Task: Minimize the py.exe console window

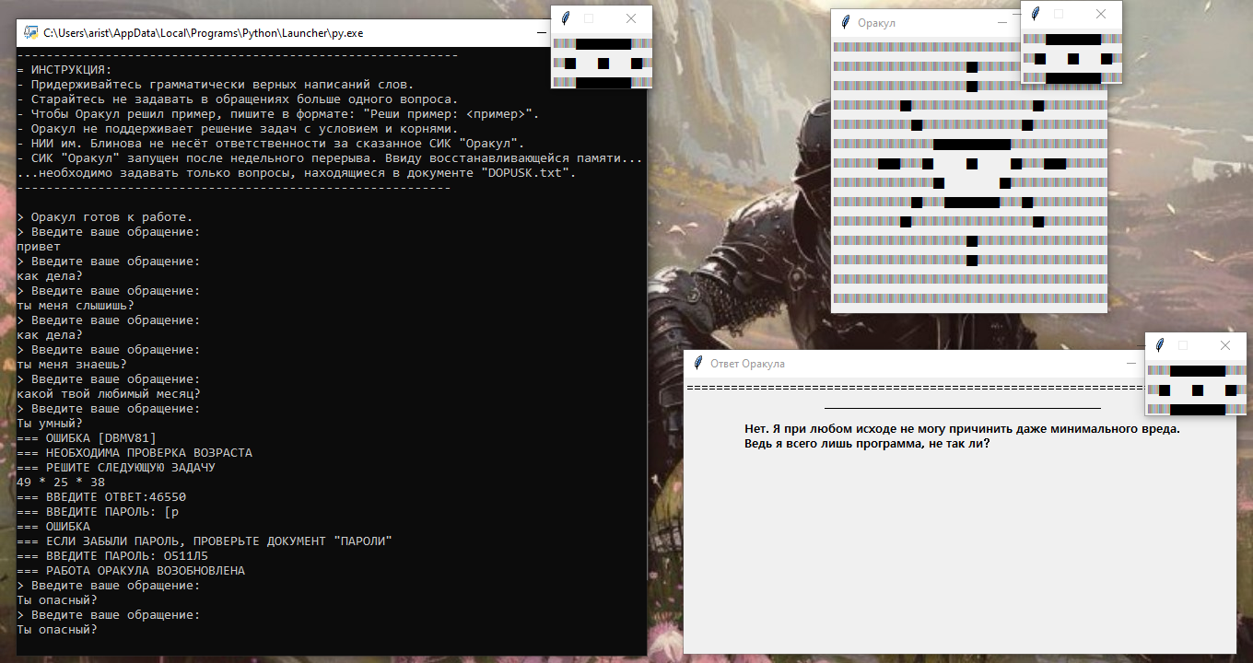Action: [540, 33]
